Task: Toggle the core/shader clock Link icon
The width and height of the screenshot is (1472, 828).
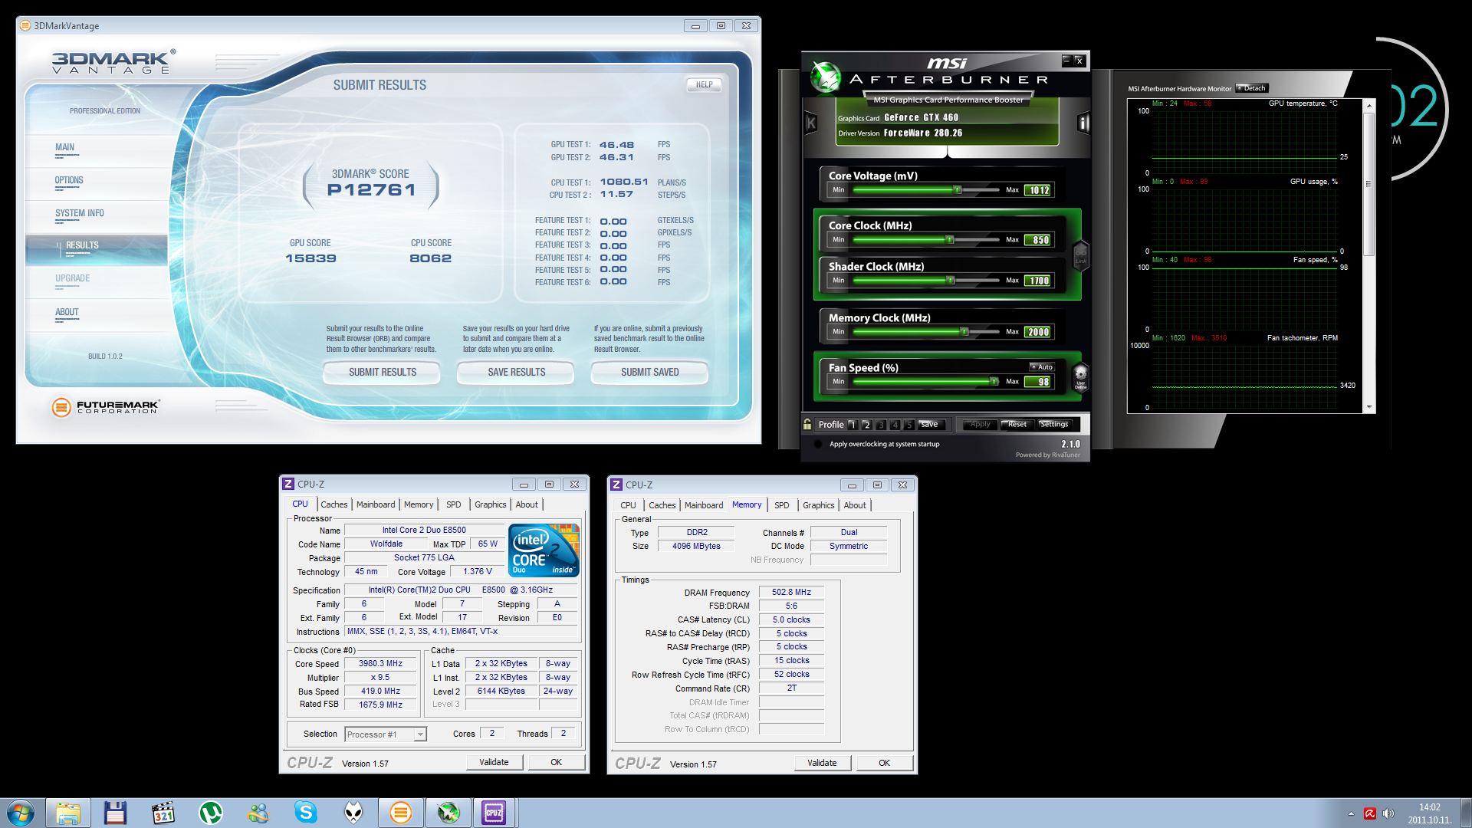Action: click(1080, 255)
